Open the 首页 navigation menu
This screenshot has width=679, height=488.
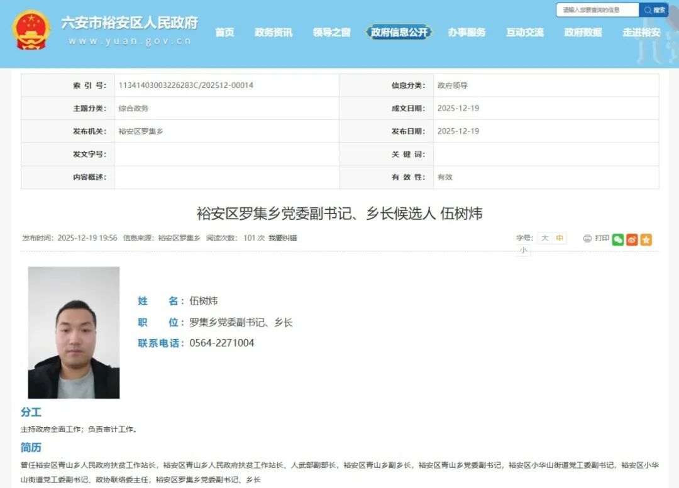[225, 32]
